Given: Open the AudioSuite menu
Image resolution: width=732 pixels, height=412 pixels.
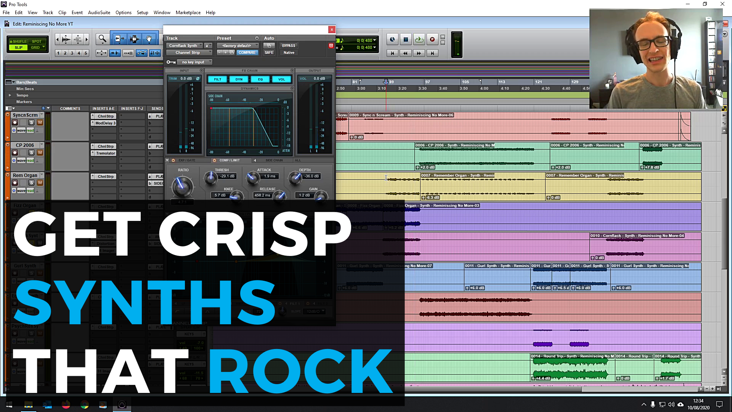Looking at the screenshot, I should click(x=99, y=13).
